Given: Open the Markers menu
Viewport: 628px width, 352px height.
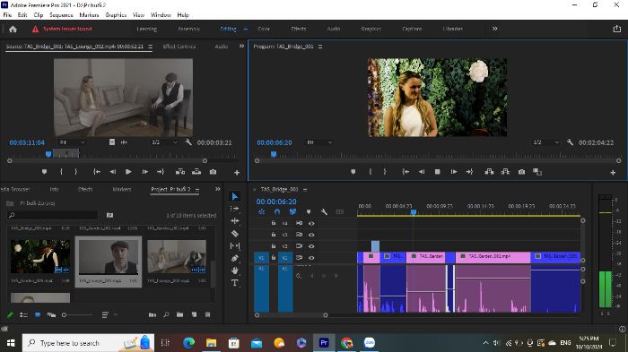Looking at the screenshot, I should [89, 15].
